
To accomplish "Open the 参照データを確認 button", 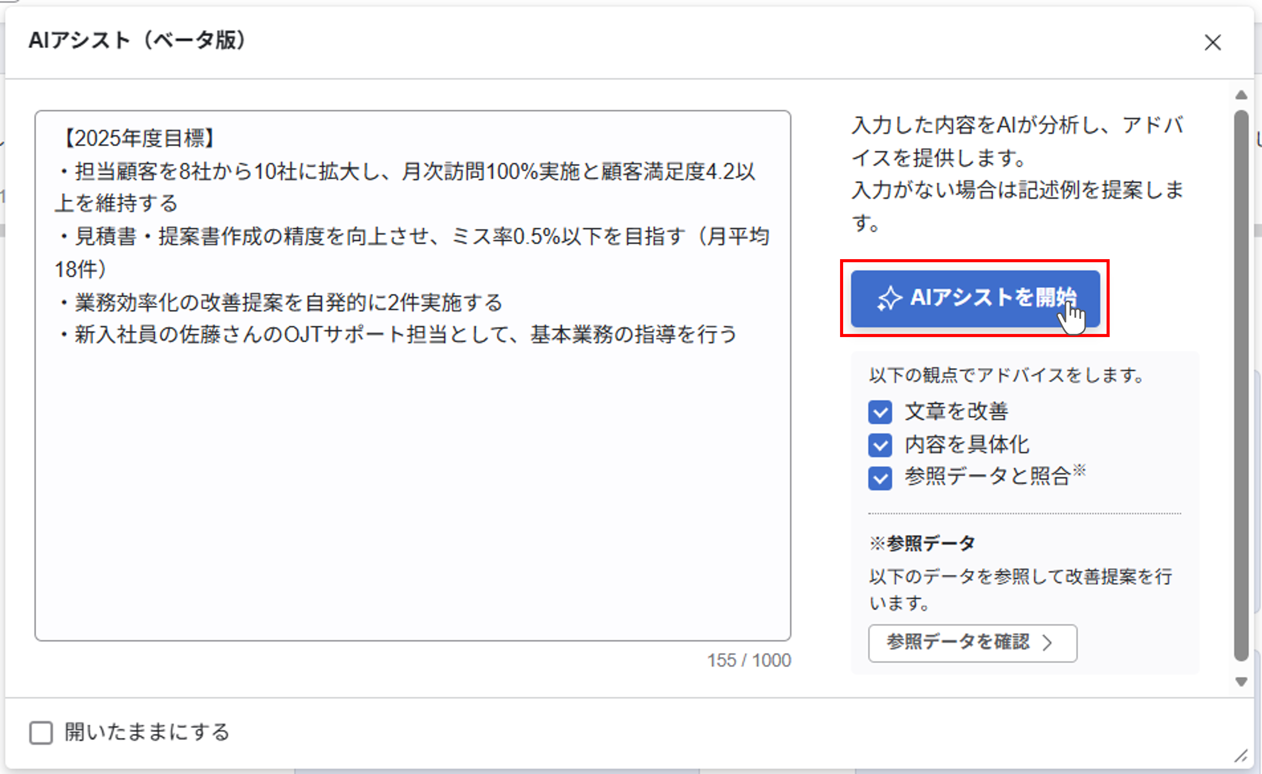I will point(958,642).
